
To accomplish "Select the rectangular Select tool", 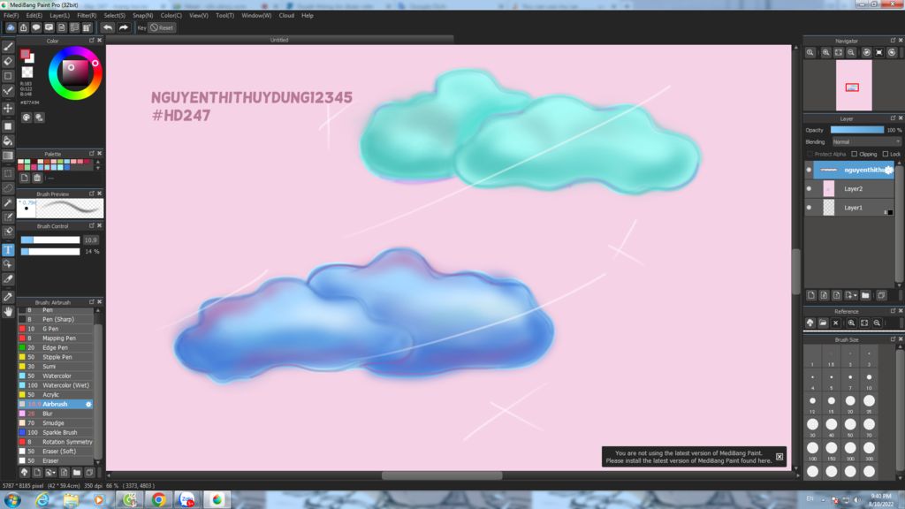I will [8, 173].
